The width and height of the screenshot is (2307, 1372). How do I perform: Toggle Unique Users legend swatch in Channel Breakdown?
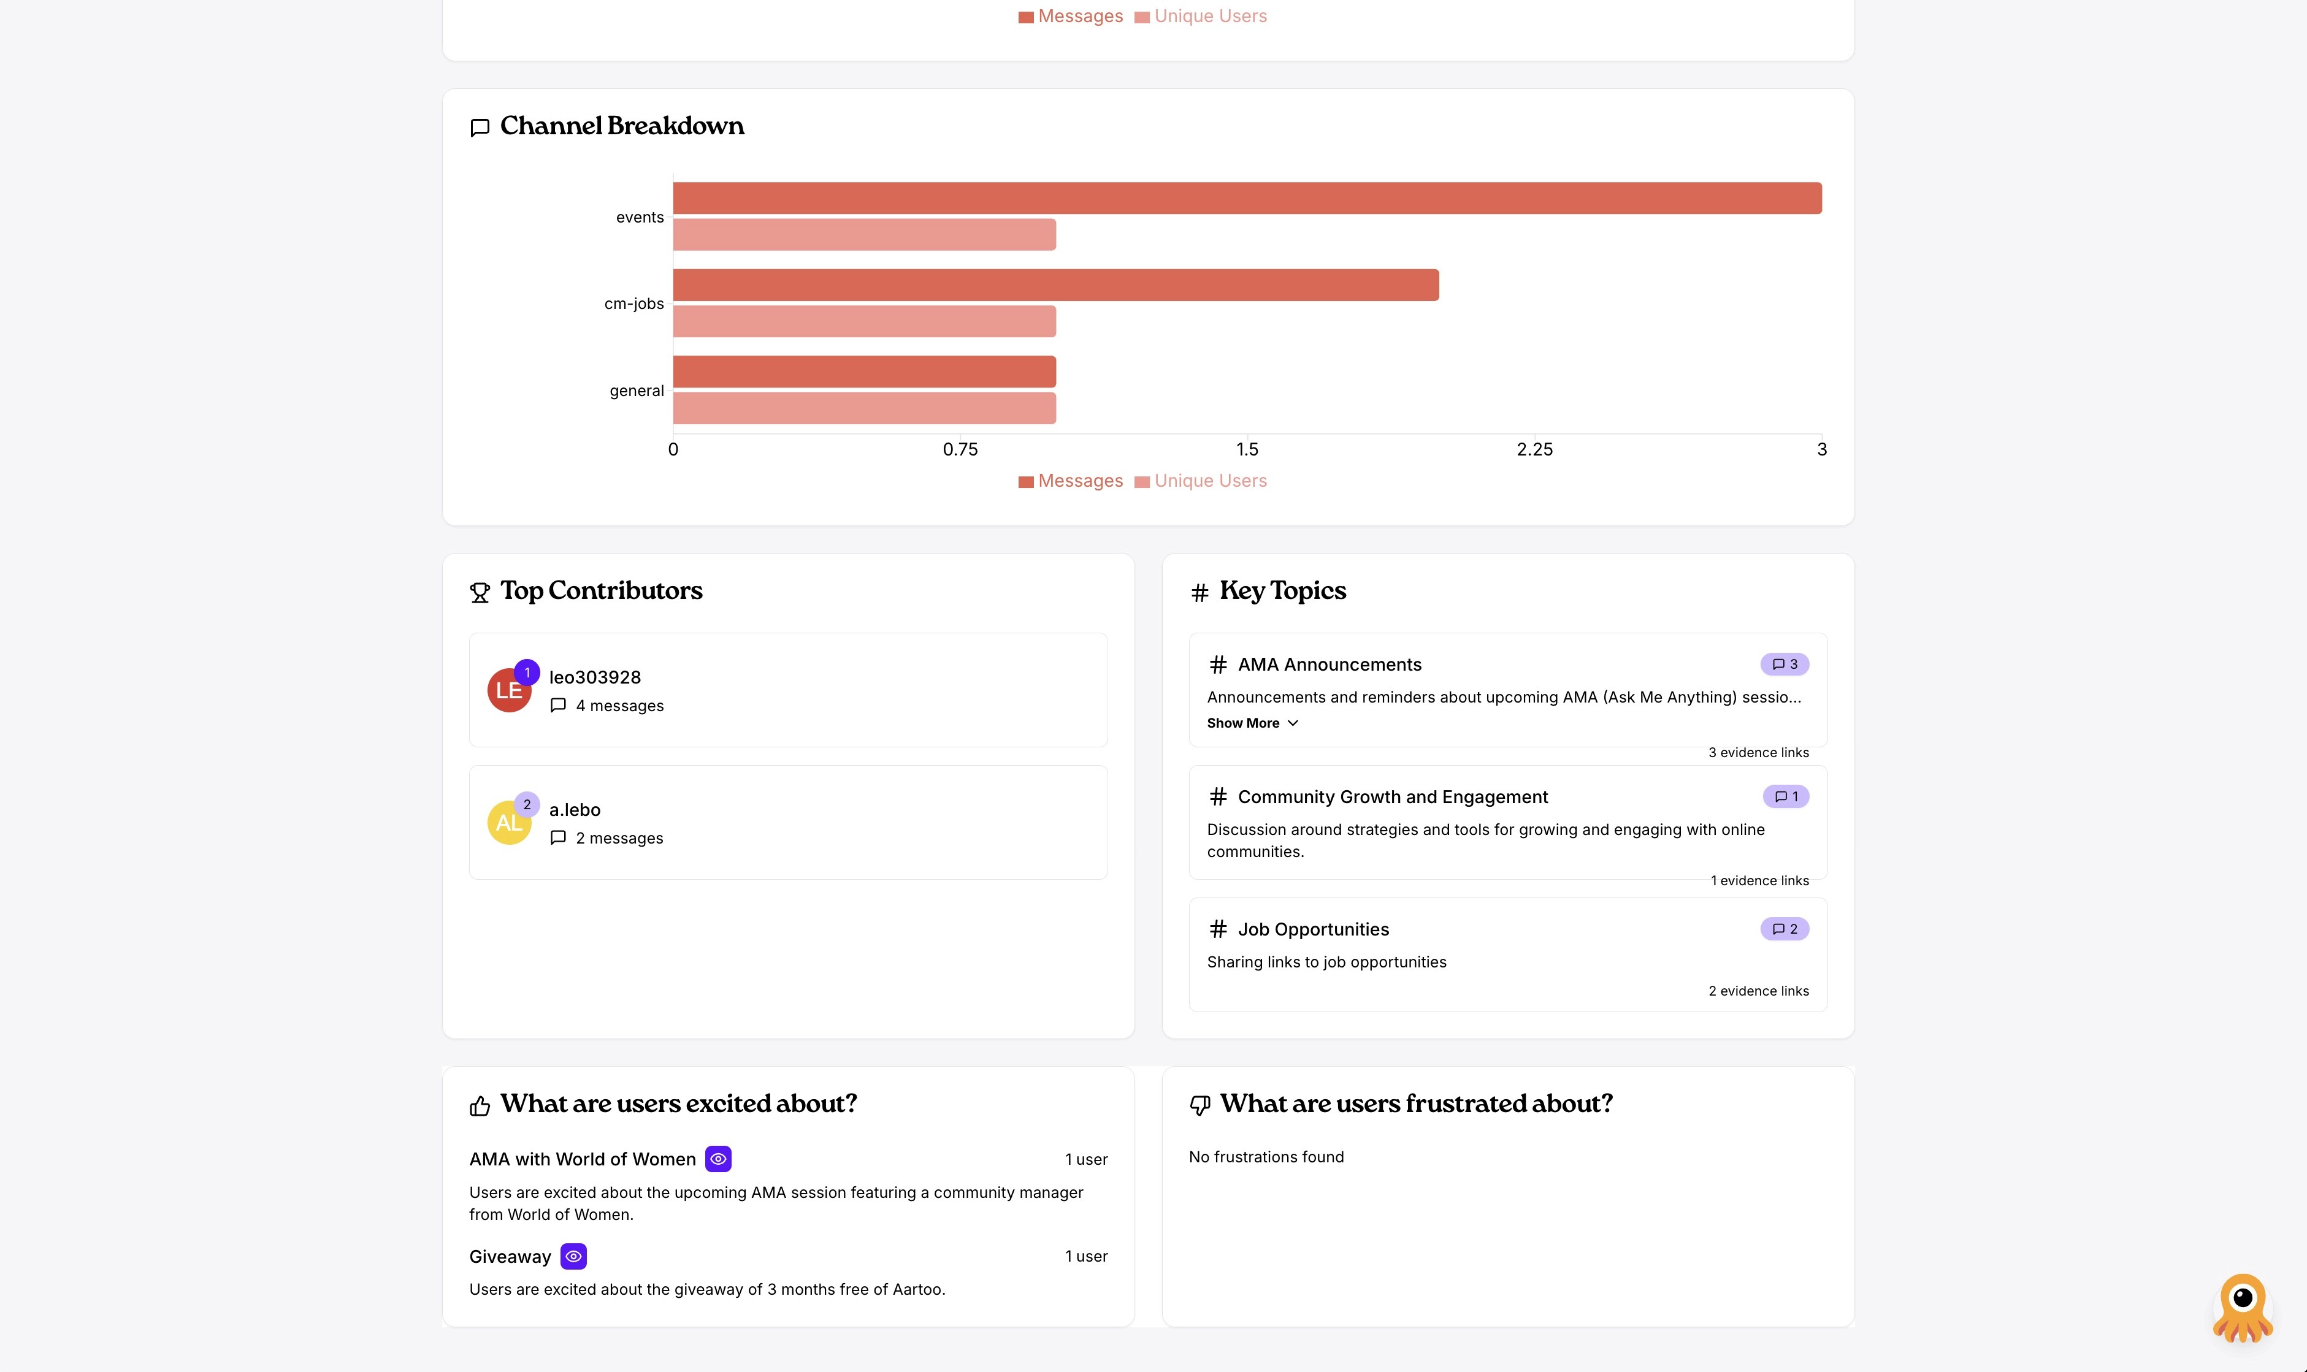pos(1142,482)
